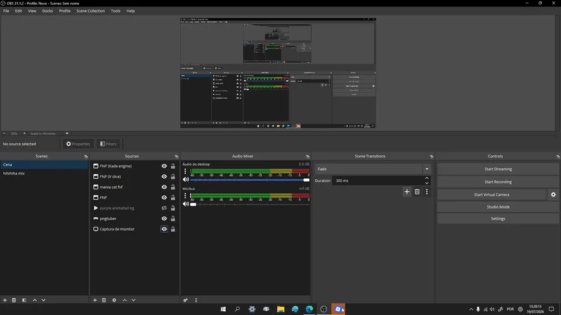Hide the FNF (Kade engine) source
Screen dimensions: 561x315
[x=164, y=166]
